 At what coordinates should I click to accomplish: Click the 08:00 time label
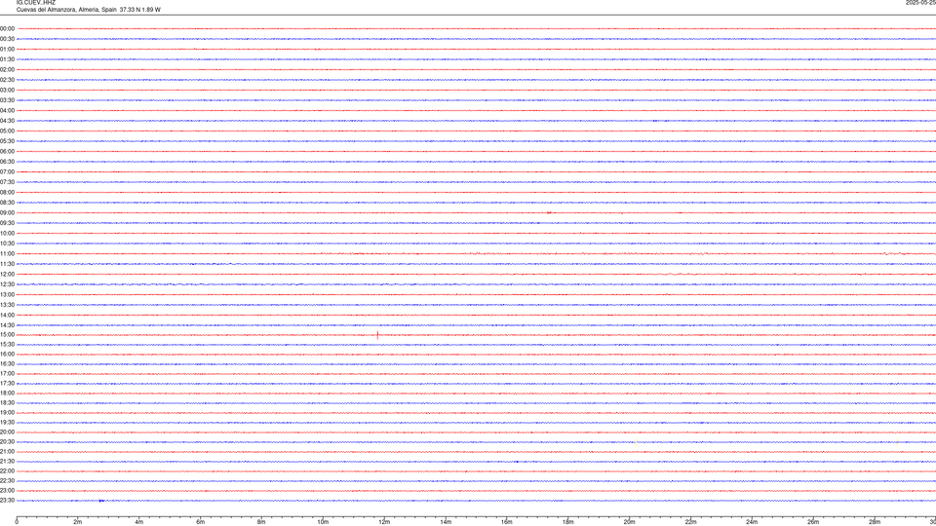point(7,192)
